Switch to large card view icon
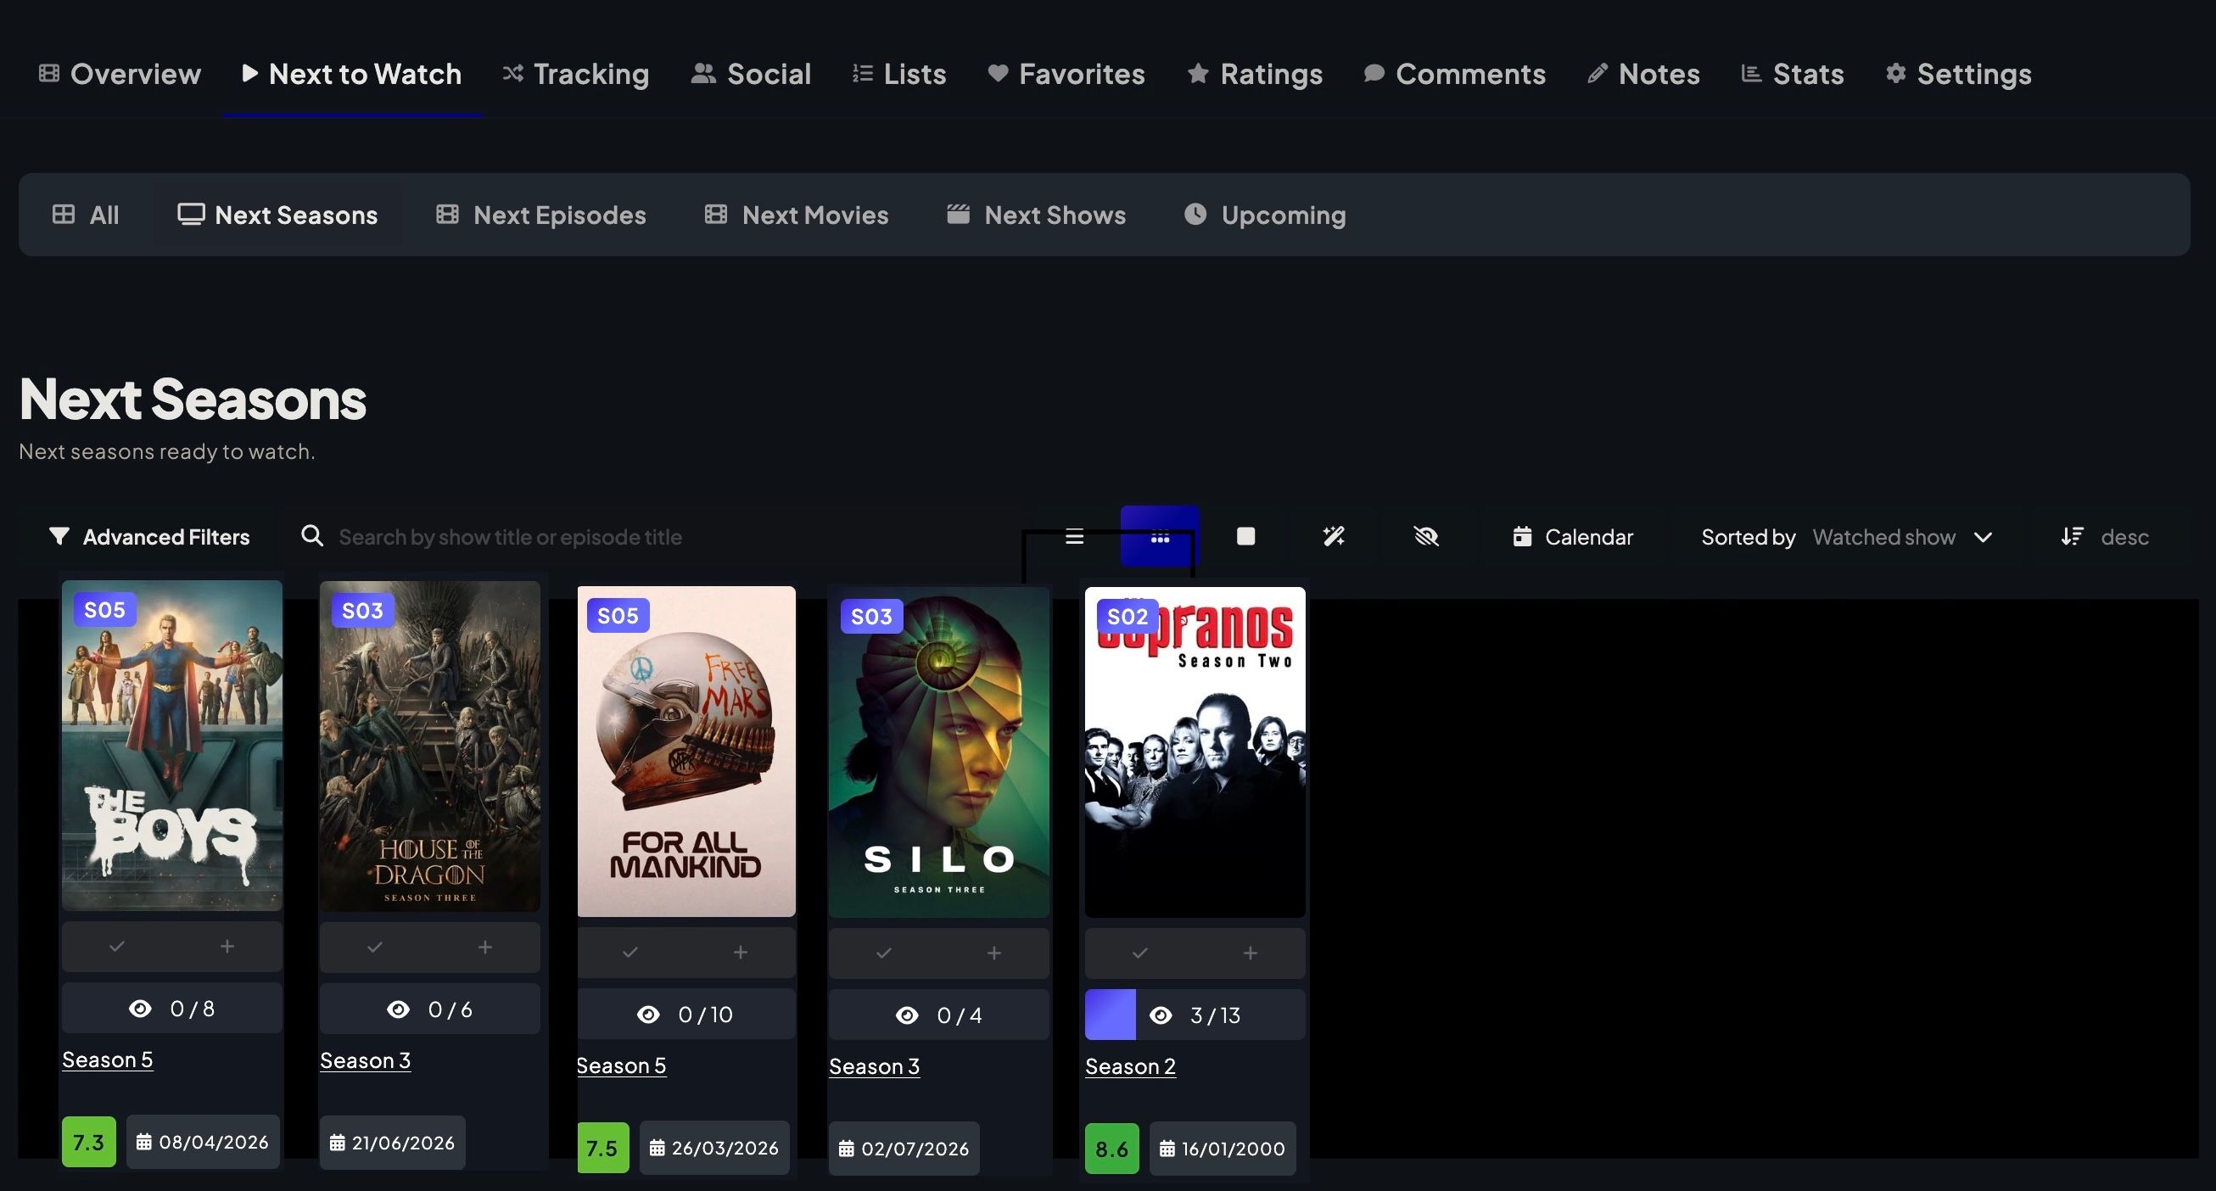 click(1245, 537)
